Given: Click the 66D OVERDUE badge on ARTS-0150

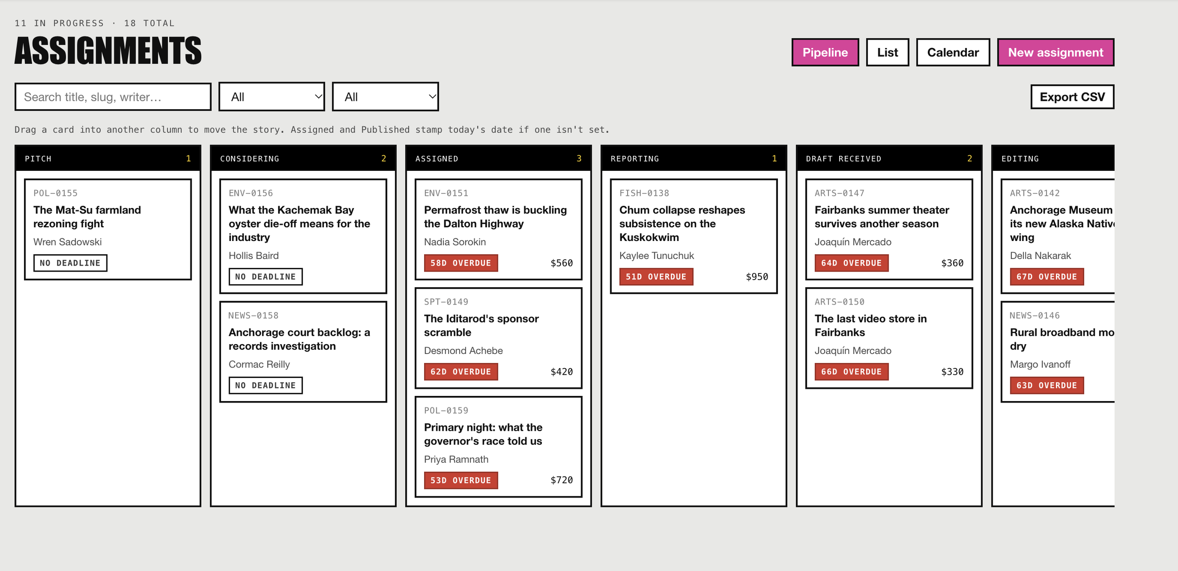Looking at the screenshot, I should pyautogui.click(x=851, y=372).
